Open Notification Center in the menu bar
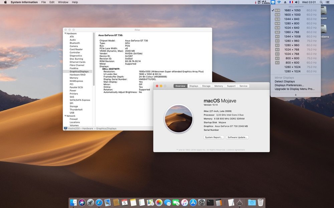This screenshot has height=208, width=334. [328, 2]
